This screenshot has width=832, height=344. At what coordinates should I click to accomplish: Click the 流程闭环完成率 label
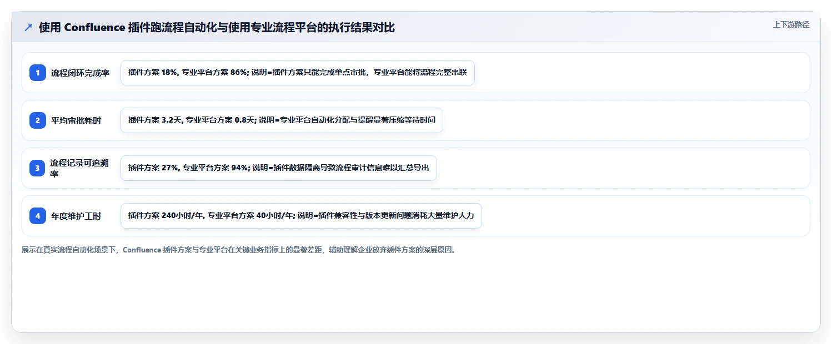(80, 73)
